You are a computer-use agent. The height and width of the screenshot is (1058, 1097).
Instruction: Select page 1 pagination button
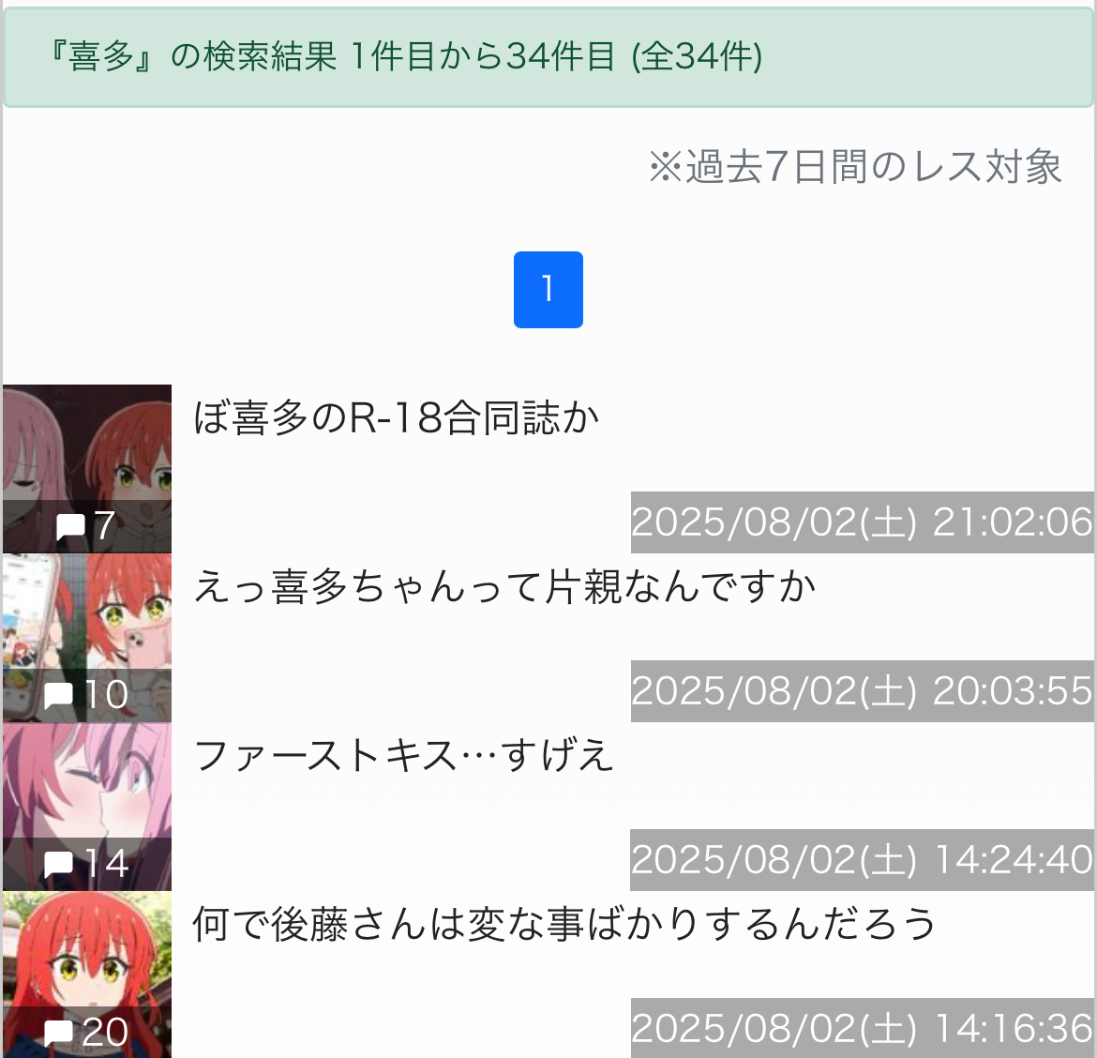click(548, 290)
